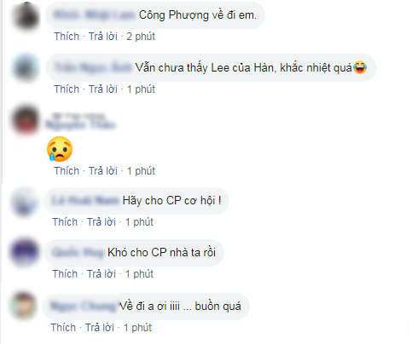Like the "Khó cho CP nhà ta rồi" comment

[65, 274]
